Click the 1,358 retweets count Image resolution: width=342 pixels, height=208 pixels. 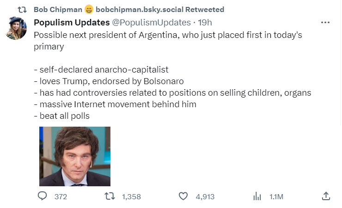tap(131, 196)
